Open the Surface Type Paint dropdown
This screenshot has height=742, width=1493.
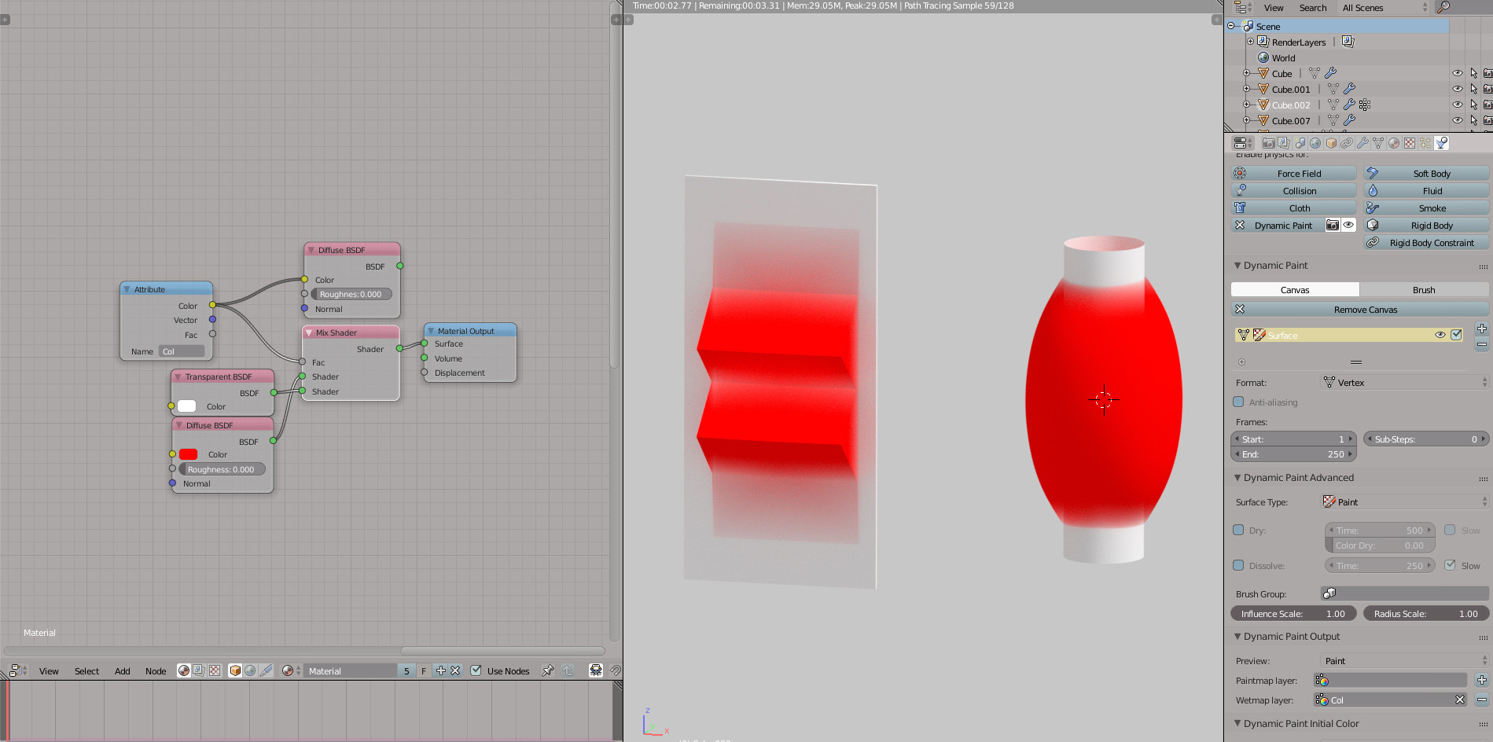pyautogui.click(x=1405, y=501)
